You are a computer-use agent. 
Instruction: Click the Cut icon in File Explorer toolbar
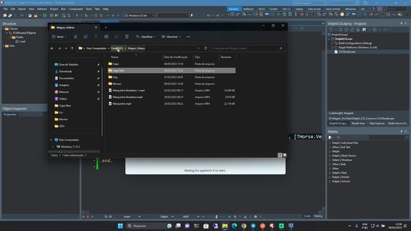76,37
